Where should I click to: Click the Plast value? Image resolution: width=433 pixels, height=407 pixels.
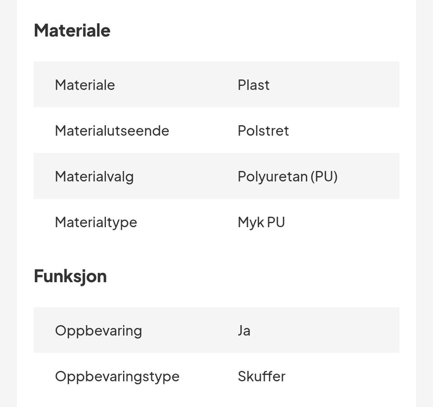253,85
